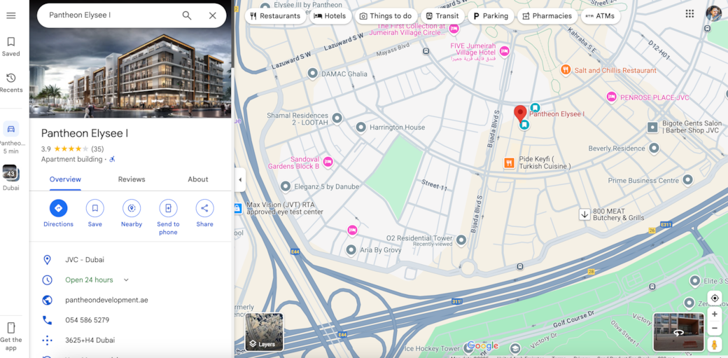Click Shamal Residences 2 - LOOTAH marker
The width and height of the screenshot is (728, 358).
(x=337, y=118)
